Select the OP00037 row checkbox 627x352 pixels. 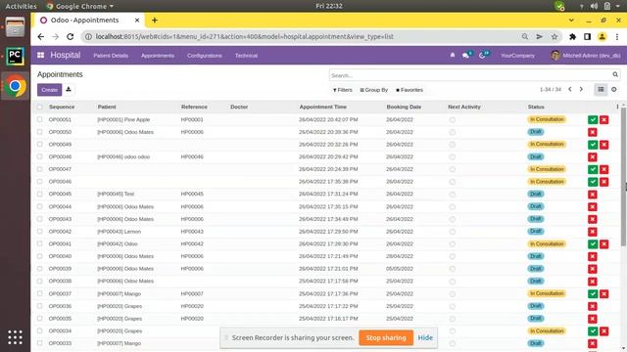click(x=39, y=293)
